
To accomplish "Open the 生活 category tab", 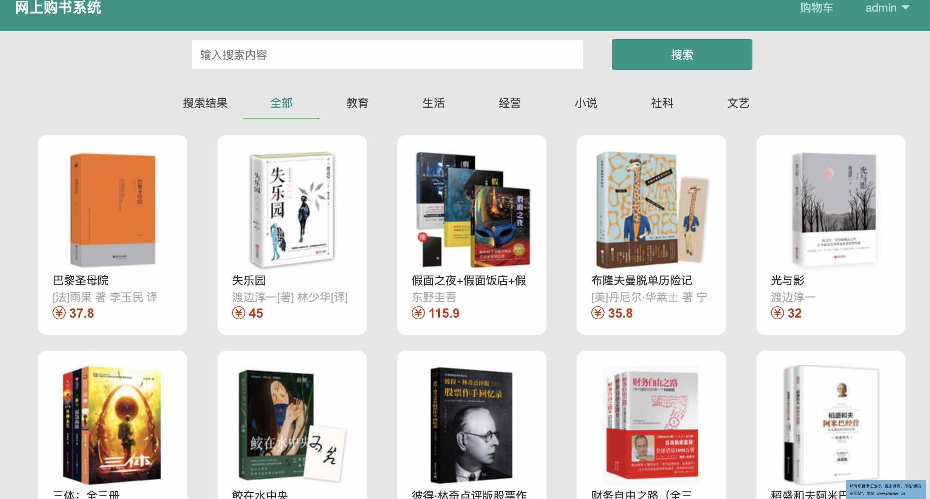I will pyautogui.click(x=434, y=103).
